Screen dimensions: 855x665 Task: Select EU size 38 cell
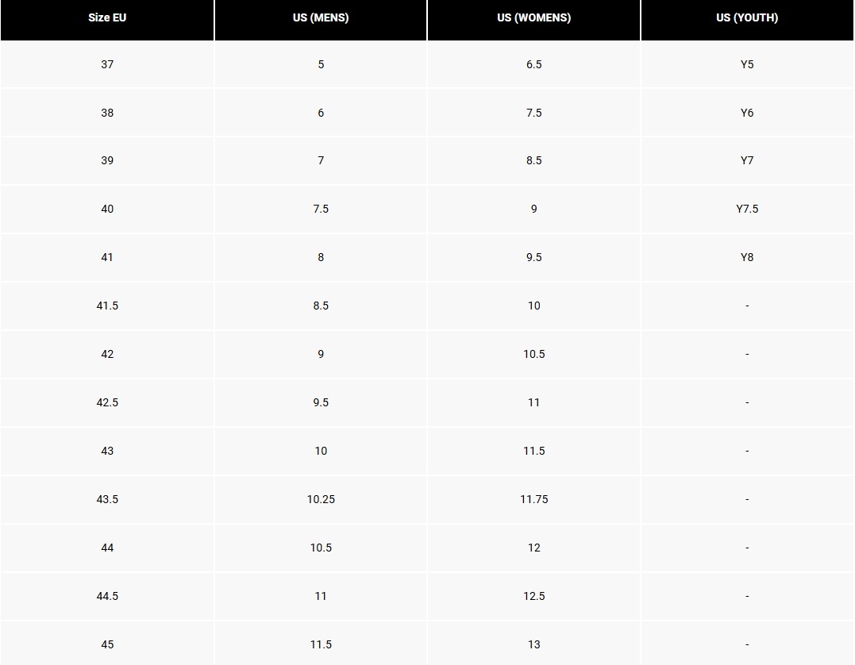coord(107,113)
